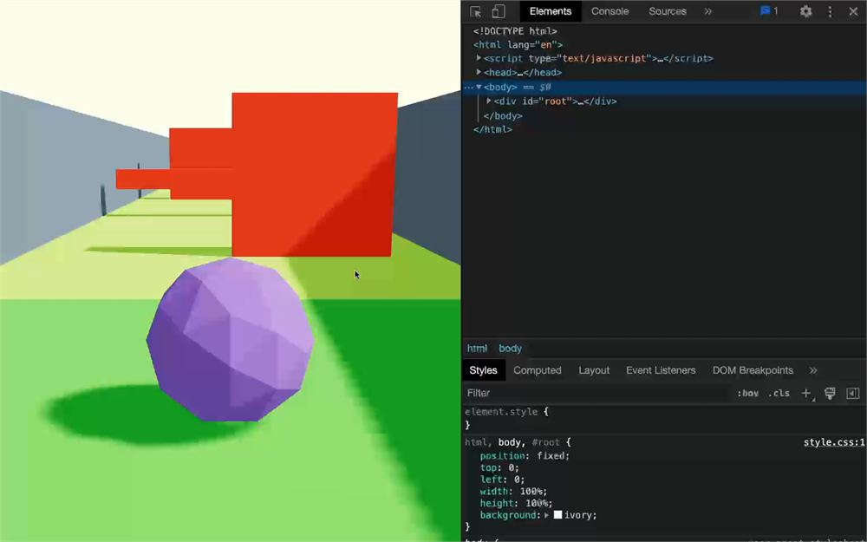Toggle the :hov element state button
Screen dimensions: 867x542
click(747, 393)
